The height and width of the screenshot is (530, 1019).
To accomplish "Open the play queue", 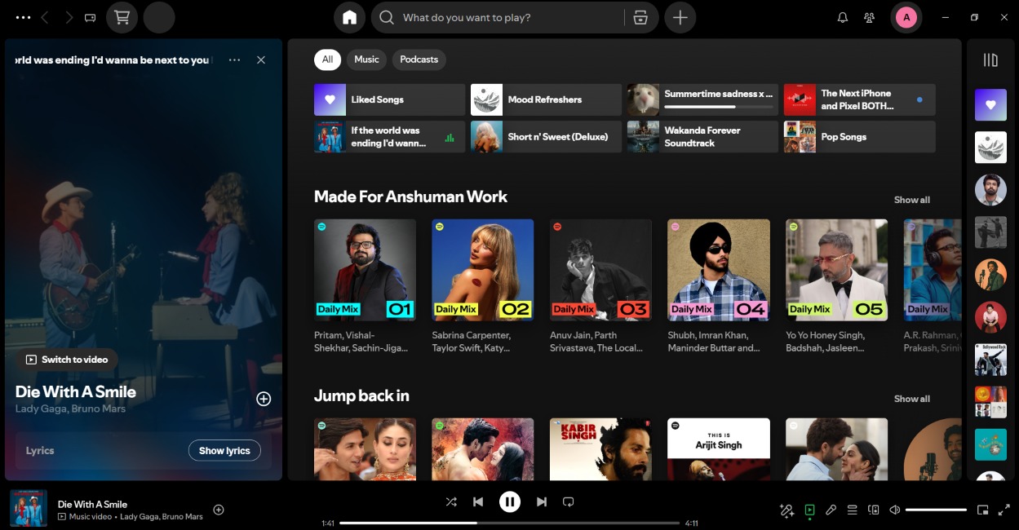I will [852, 510].
